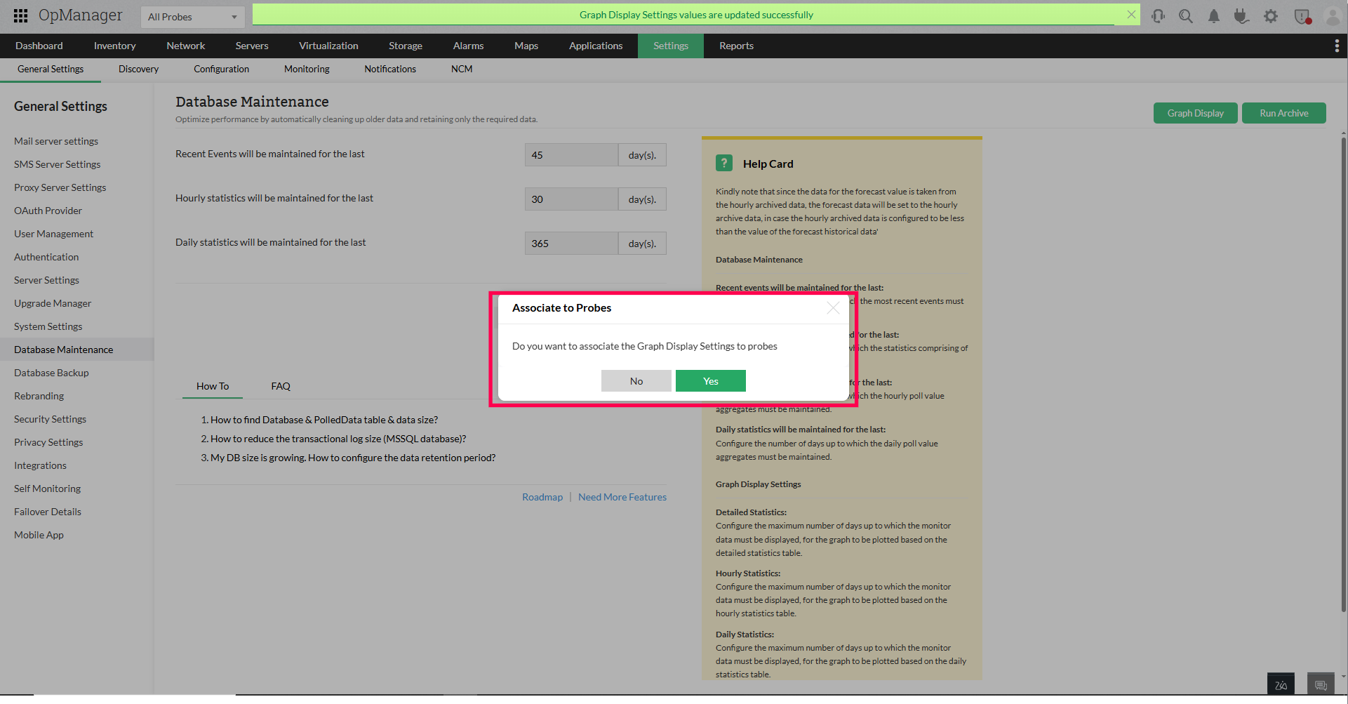
Task: Dismiss the green success message banner
Action: [x=1130, y=14]
